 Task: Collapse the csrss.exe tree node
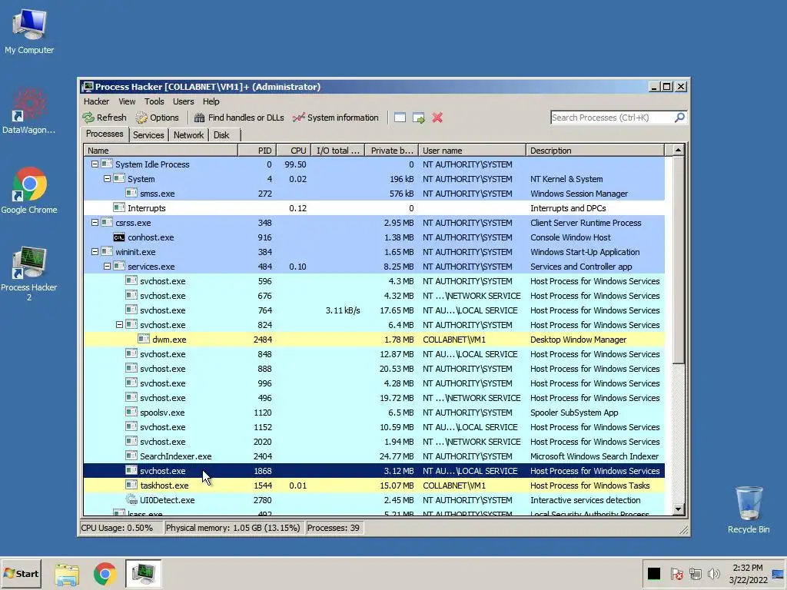coord(95,222)
